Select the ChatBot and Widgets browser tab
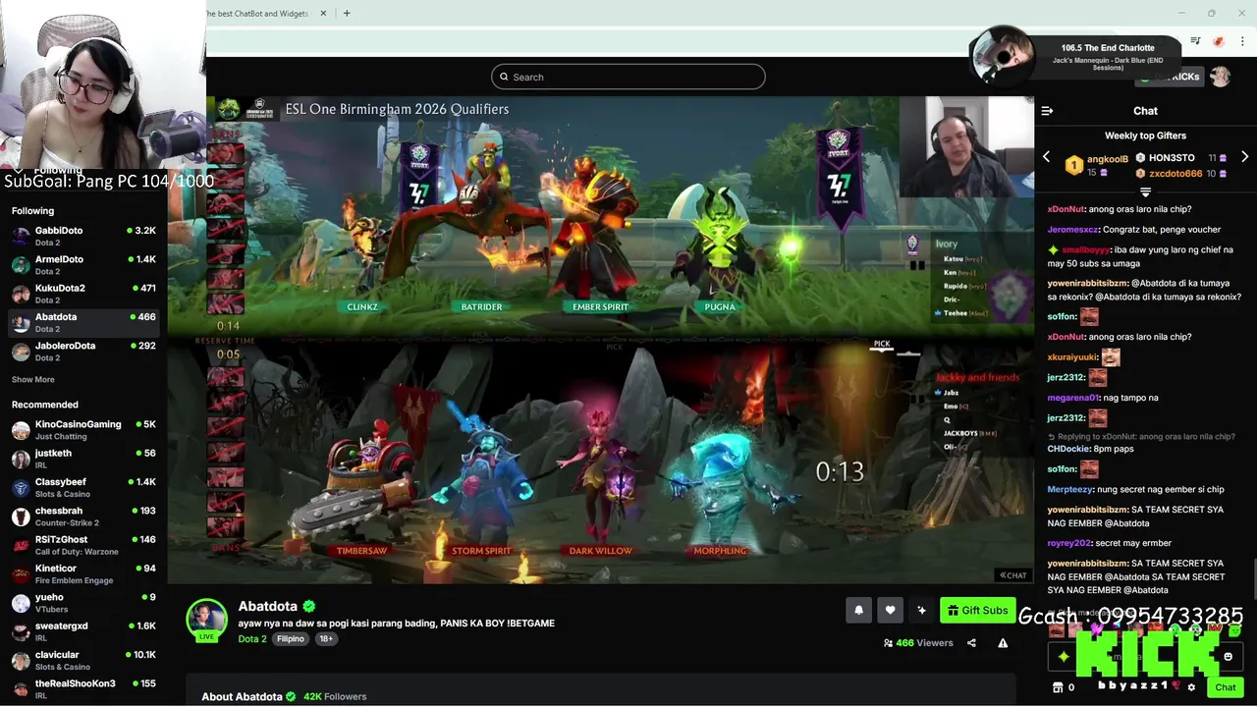1257x707 pixels. point(255,13)
